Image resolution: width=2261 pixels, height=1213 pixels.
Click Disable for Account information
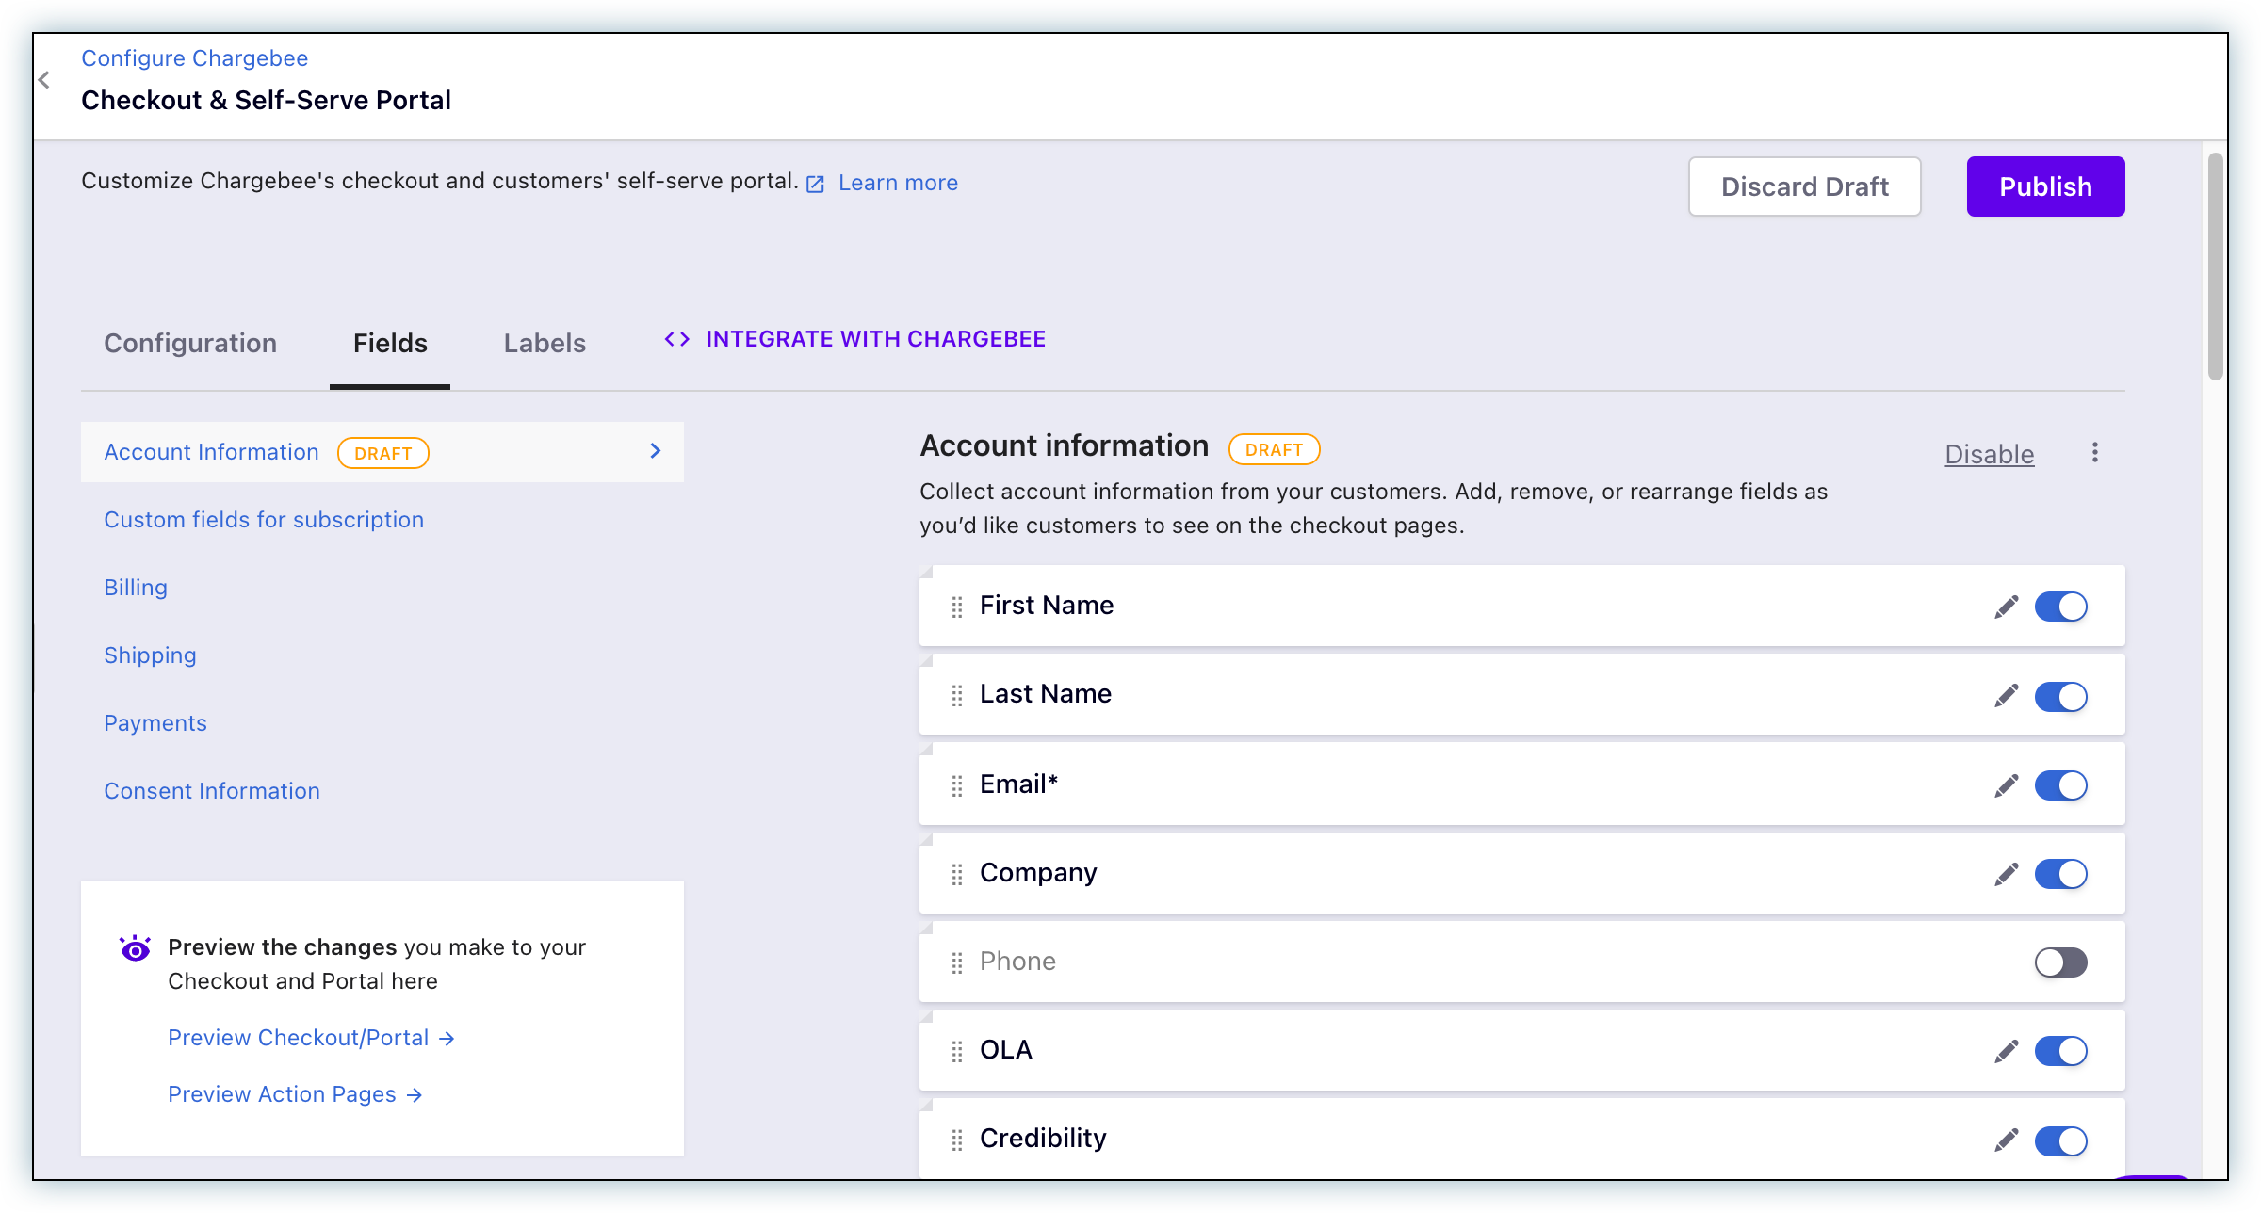pyautogui.click(x=1989, y=454)
